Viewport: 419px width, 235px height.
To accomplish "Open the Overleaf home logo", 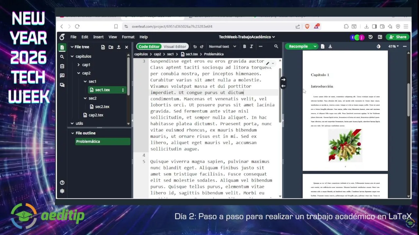I will click(x=62, y=37).
